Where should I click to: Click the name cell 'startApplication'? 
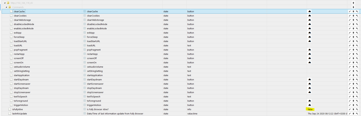pyautogui.click(x=95, y=75)
